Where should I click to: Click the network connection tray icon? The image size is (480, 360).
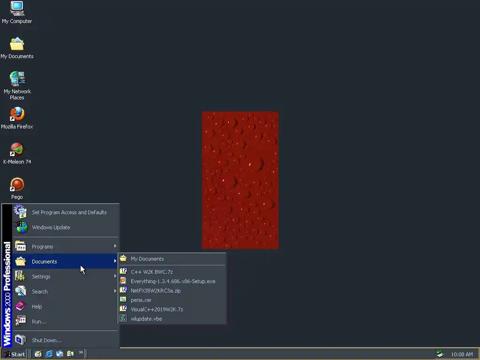point(440,354)
